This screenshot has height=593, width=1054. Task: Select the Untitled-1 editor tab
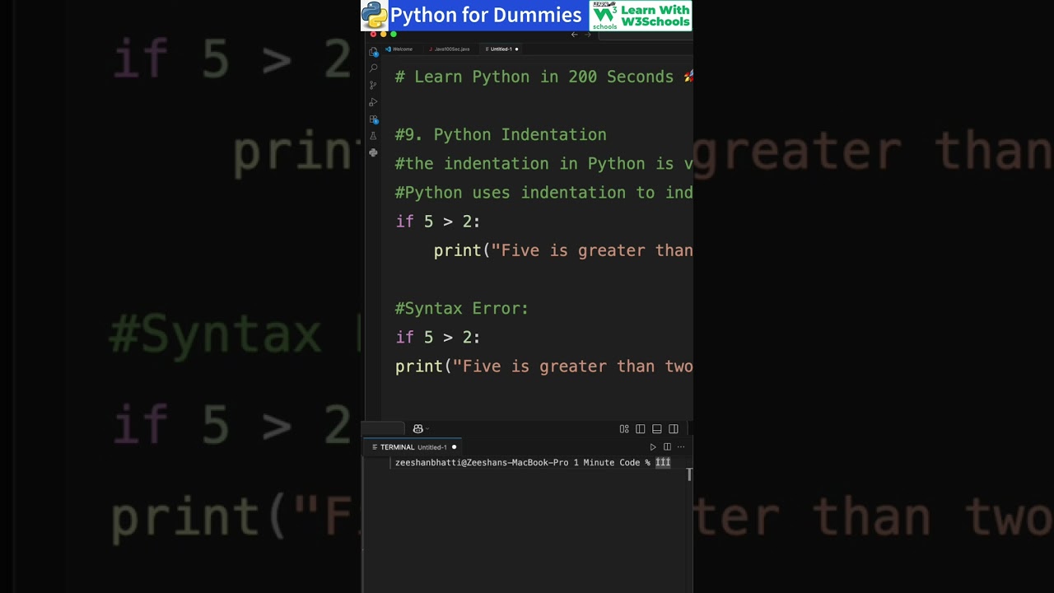(500, 49)
